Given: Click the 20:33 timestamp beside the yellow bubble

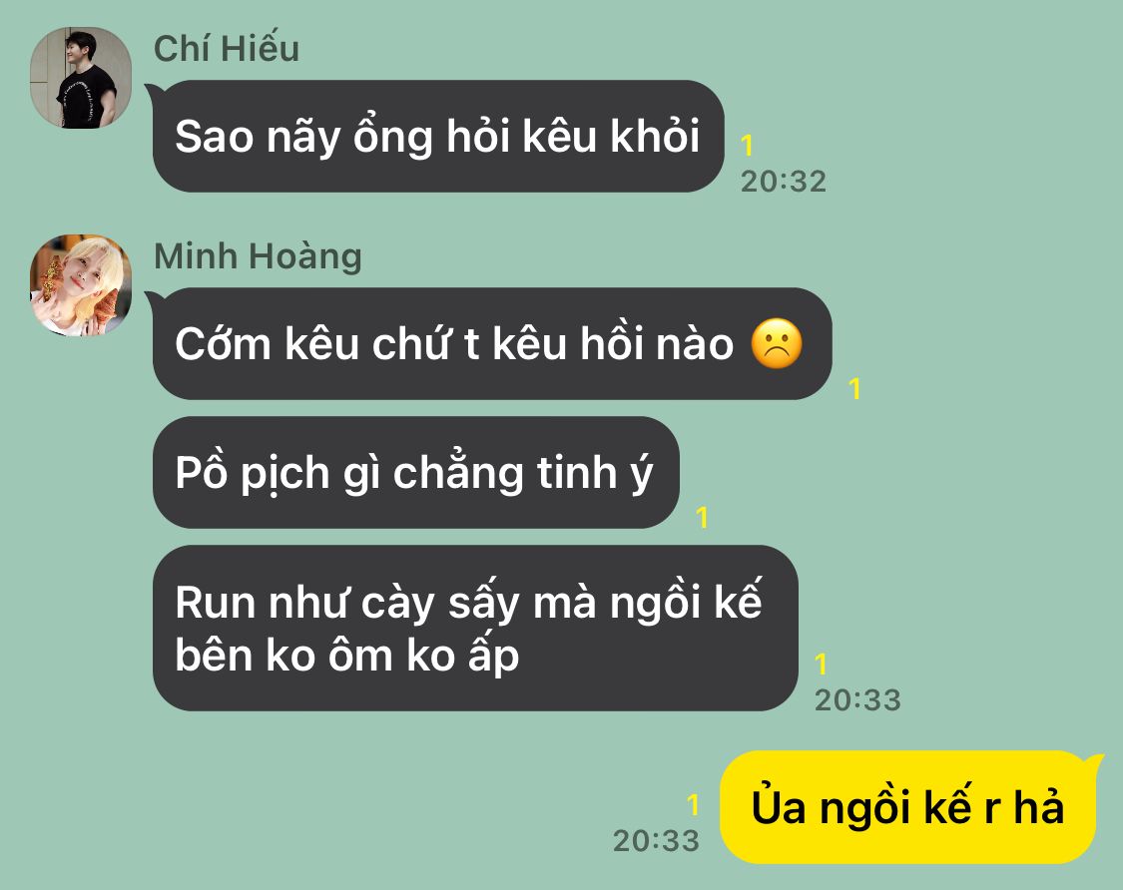Looking at the screenshot, I should pos(656,840).
